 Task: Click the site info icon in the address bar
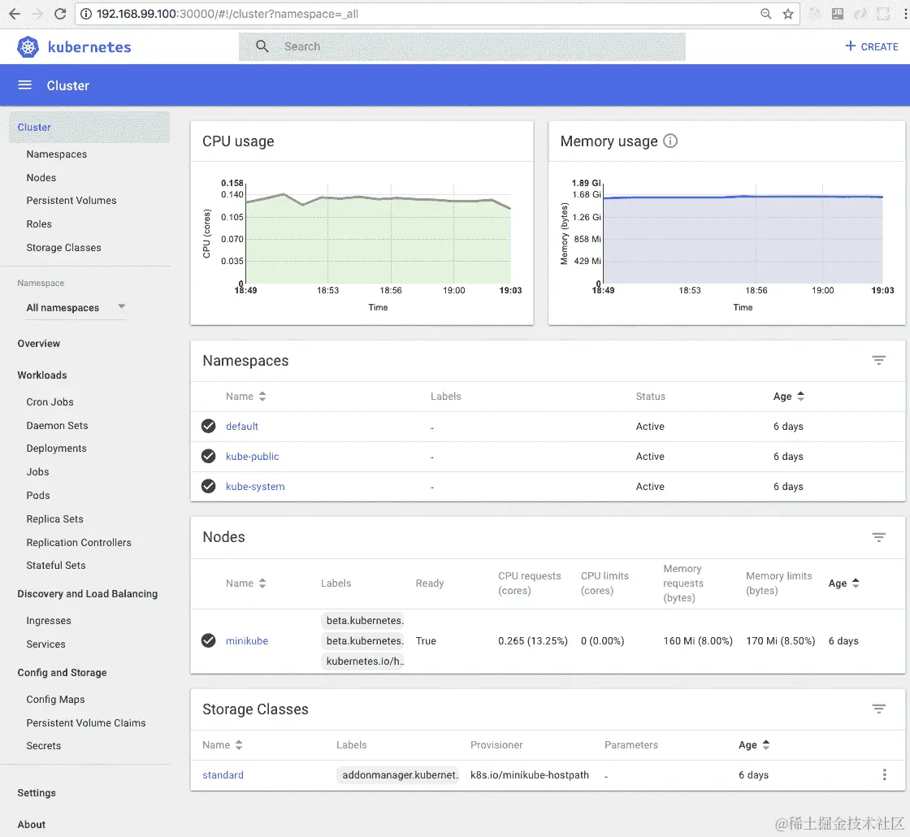pos(86,14)
